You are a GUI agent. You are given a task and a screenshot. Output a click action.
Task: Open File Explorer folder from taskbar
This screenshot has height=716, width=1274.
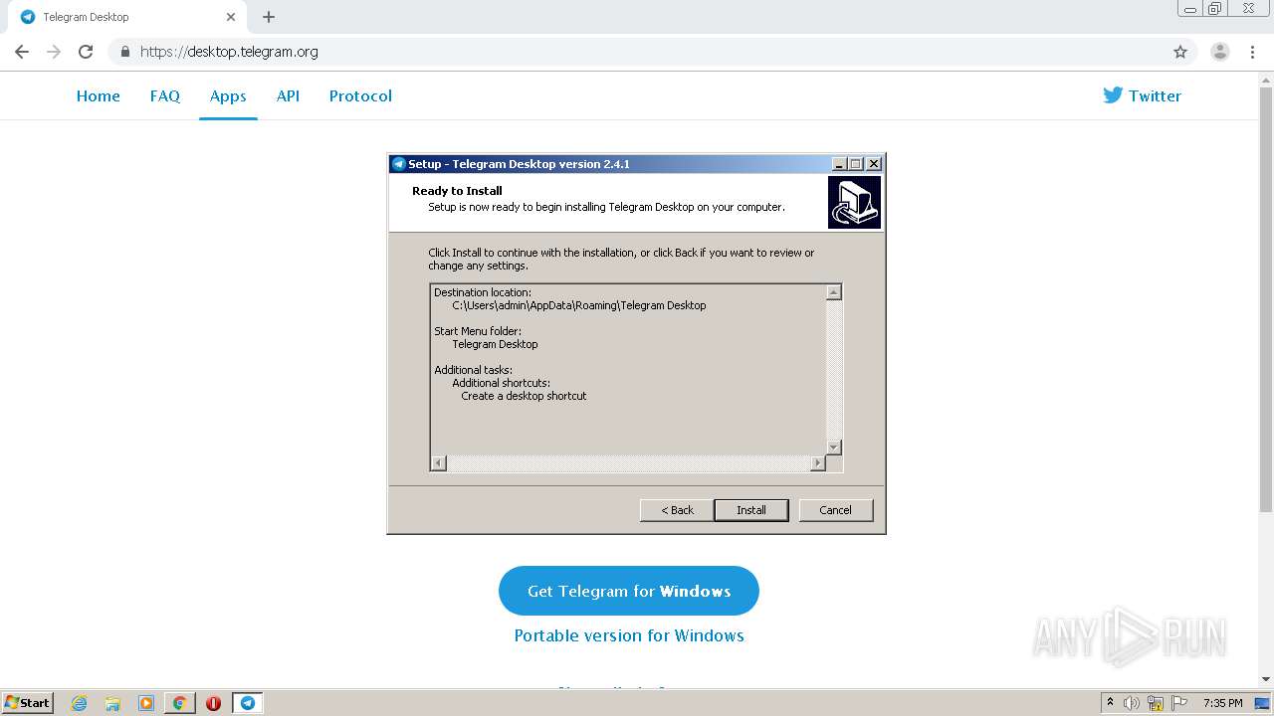tap(112, 703)
